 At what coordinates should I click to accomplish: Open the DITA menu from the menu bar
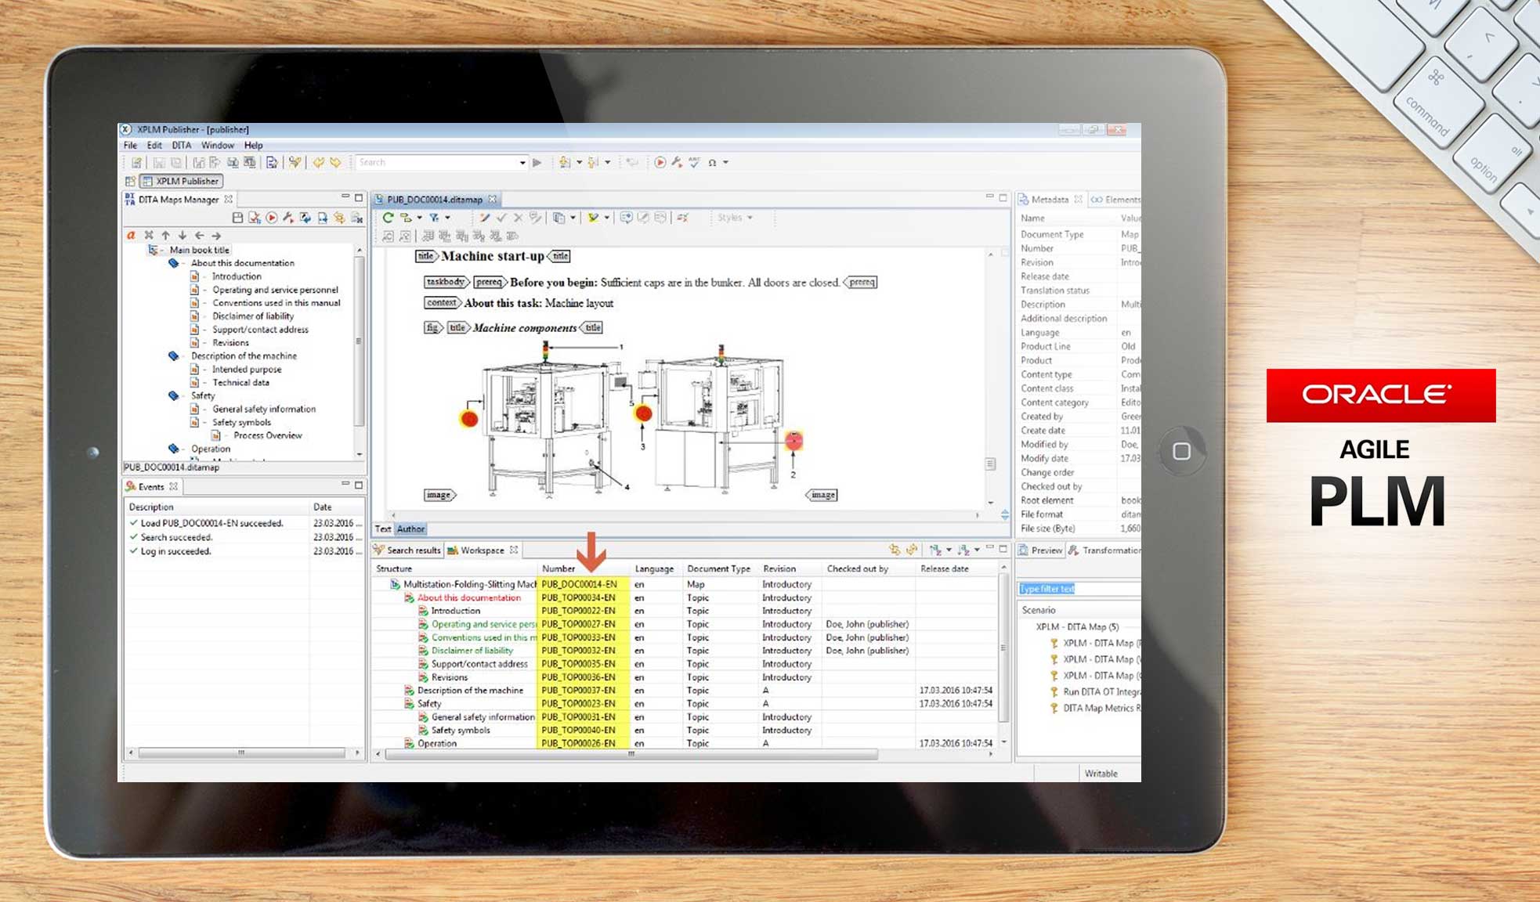[181, 145]
